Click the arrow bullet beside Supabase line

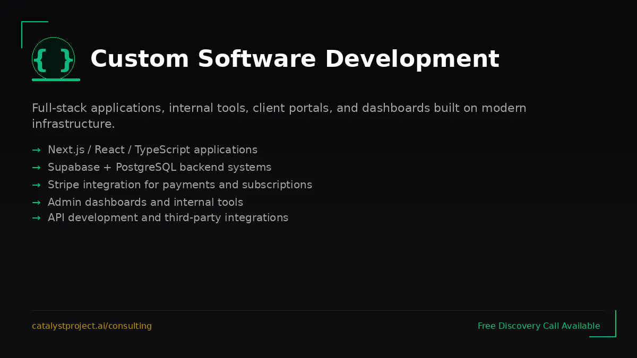pyautogui.click(x=36, y=168)
